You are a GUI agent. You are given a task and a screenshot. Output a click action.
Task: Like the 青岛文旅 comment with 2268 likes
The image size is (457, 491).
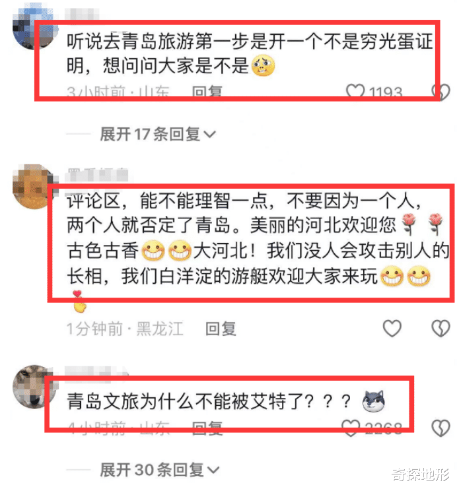pyautogui.click(x=351, y=428)
